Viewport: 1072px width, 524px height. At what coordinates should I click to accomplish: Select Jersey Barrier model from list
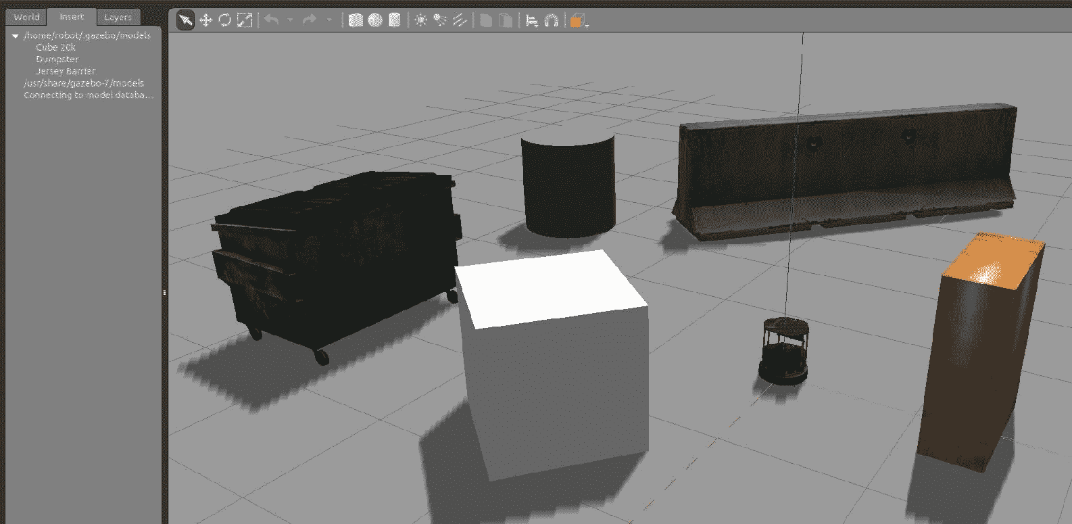click(x=66, y=71)
